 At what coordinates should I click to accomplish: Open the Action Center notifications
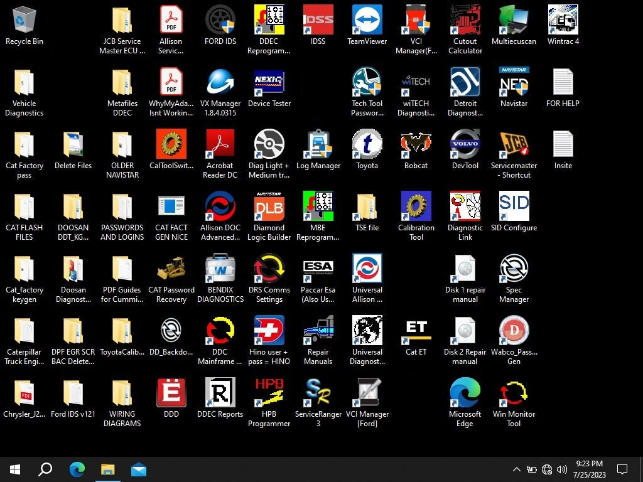click(x=622, y=469)
